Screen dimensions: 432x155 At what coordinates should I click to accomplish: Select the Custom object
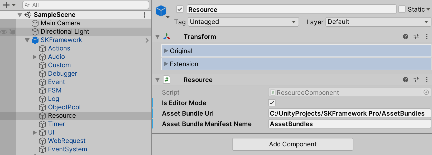click(x=59, y=65)
